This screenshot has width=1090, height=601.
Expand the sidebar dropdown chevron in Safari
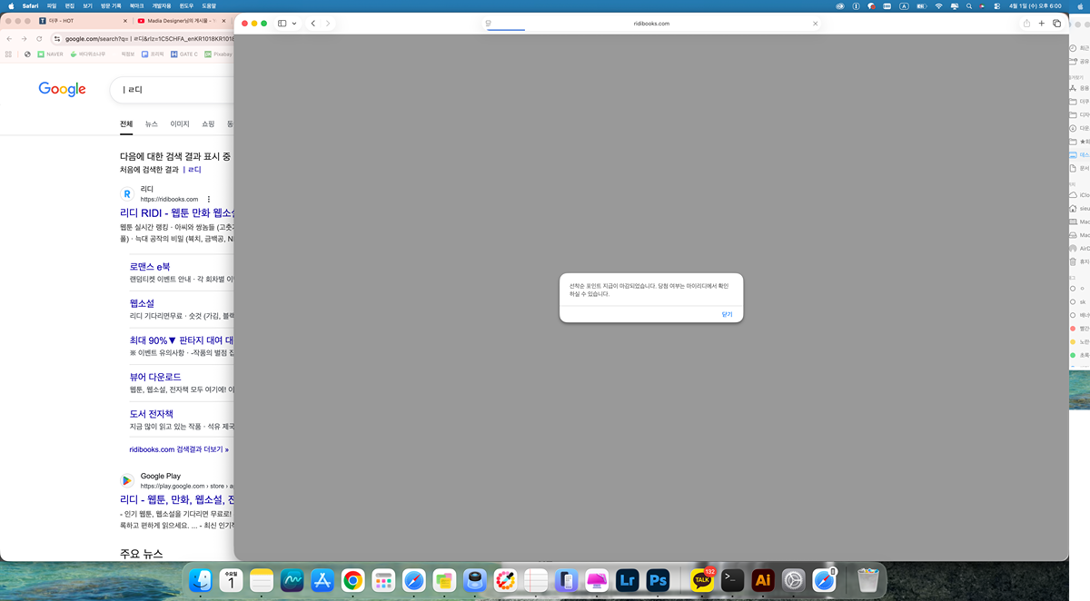pyautogui.click(x=294, y=24)
